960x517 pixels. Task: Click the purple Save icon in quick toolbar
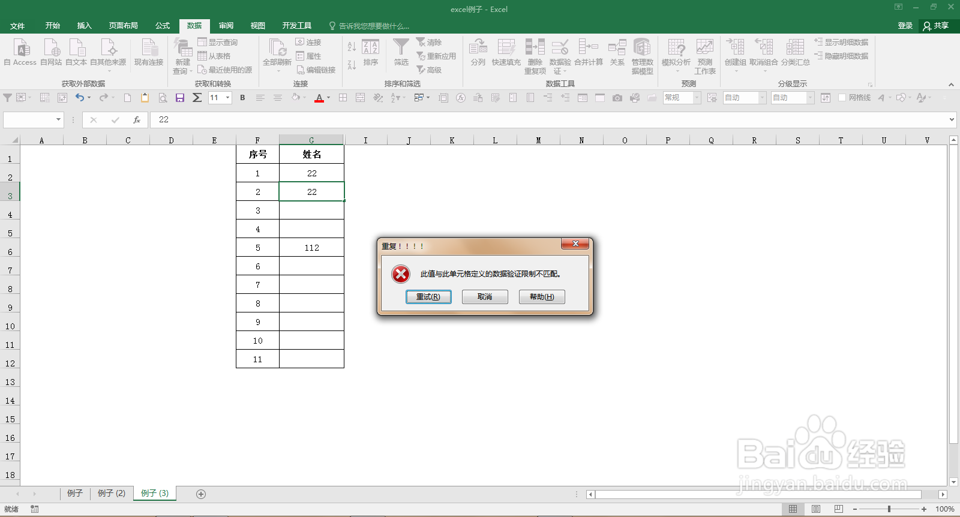pos(179,97)
